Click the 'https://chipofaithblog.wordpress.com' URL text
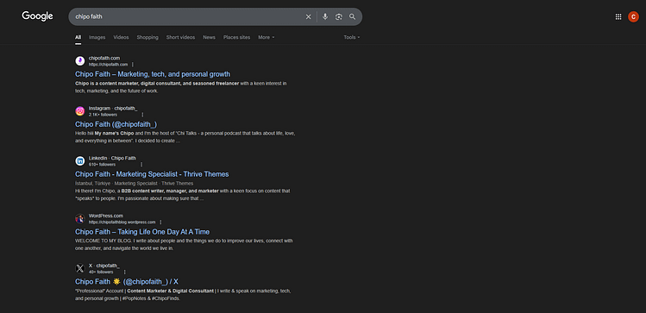Image resolution: width=646 pixels, height=313 pixels. point(122,222)
